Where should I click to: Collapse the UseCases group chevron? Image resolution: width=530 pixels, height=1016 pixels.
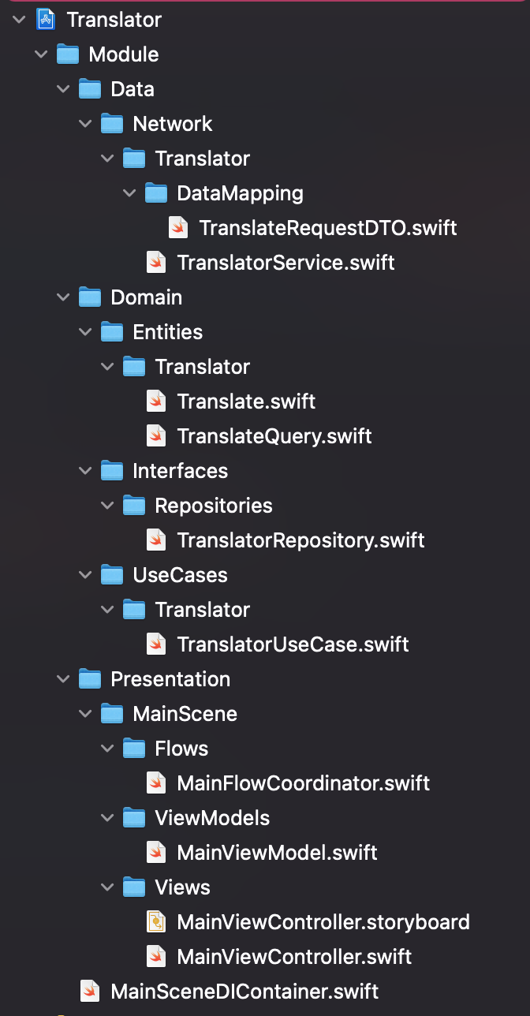point(84,574)
